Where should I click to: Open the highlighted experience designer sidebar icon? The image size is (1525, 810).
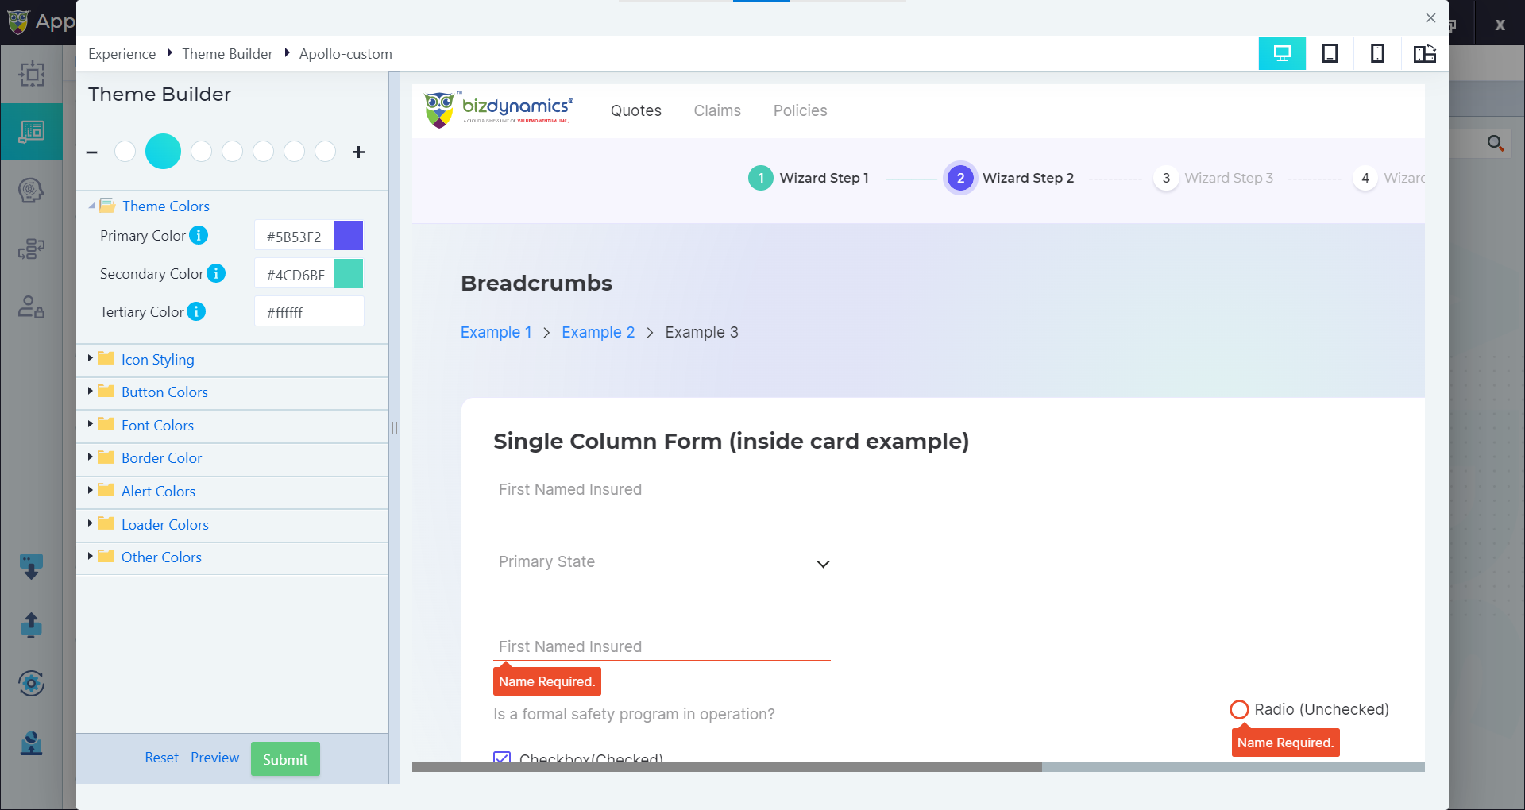pos(32,131)
